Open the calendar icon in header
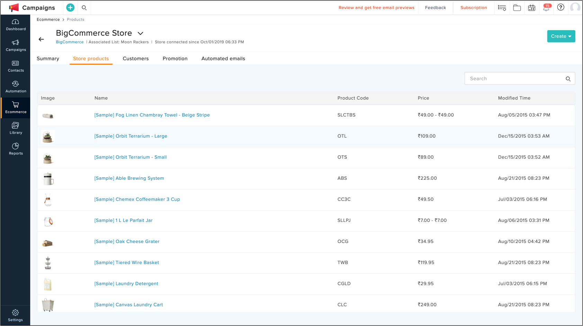583x326 pixels. tap(532, 8)
